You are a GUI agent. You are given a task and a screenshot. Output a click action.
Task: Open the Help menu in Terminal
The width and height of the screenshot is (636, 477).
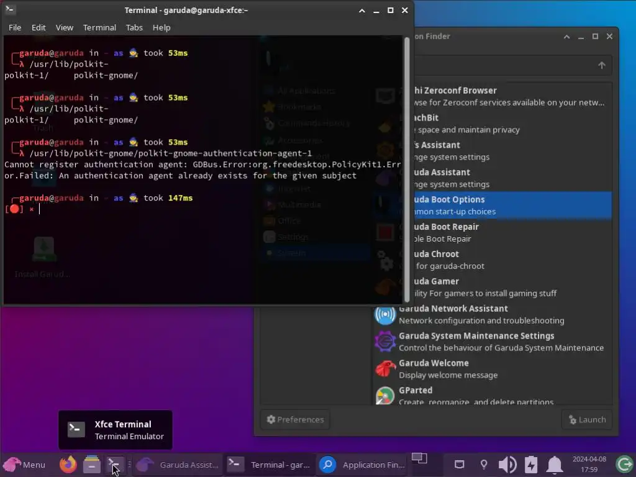tap(161, 27)
